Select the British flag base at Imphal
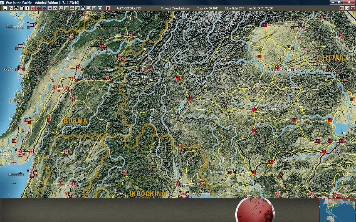The width and height of the screenshot is (356, 222). click(85, 14)
